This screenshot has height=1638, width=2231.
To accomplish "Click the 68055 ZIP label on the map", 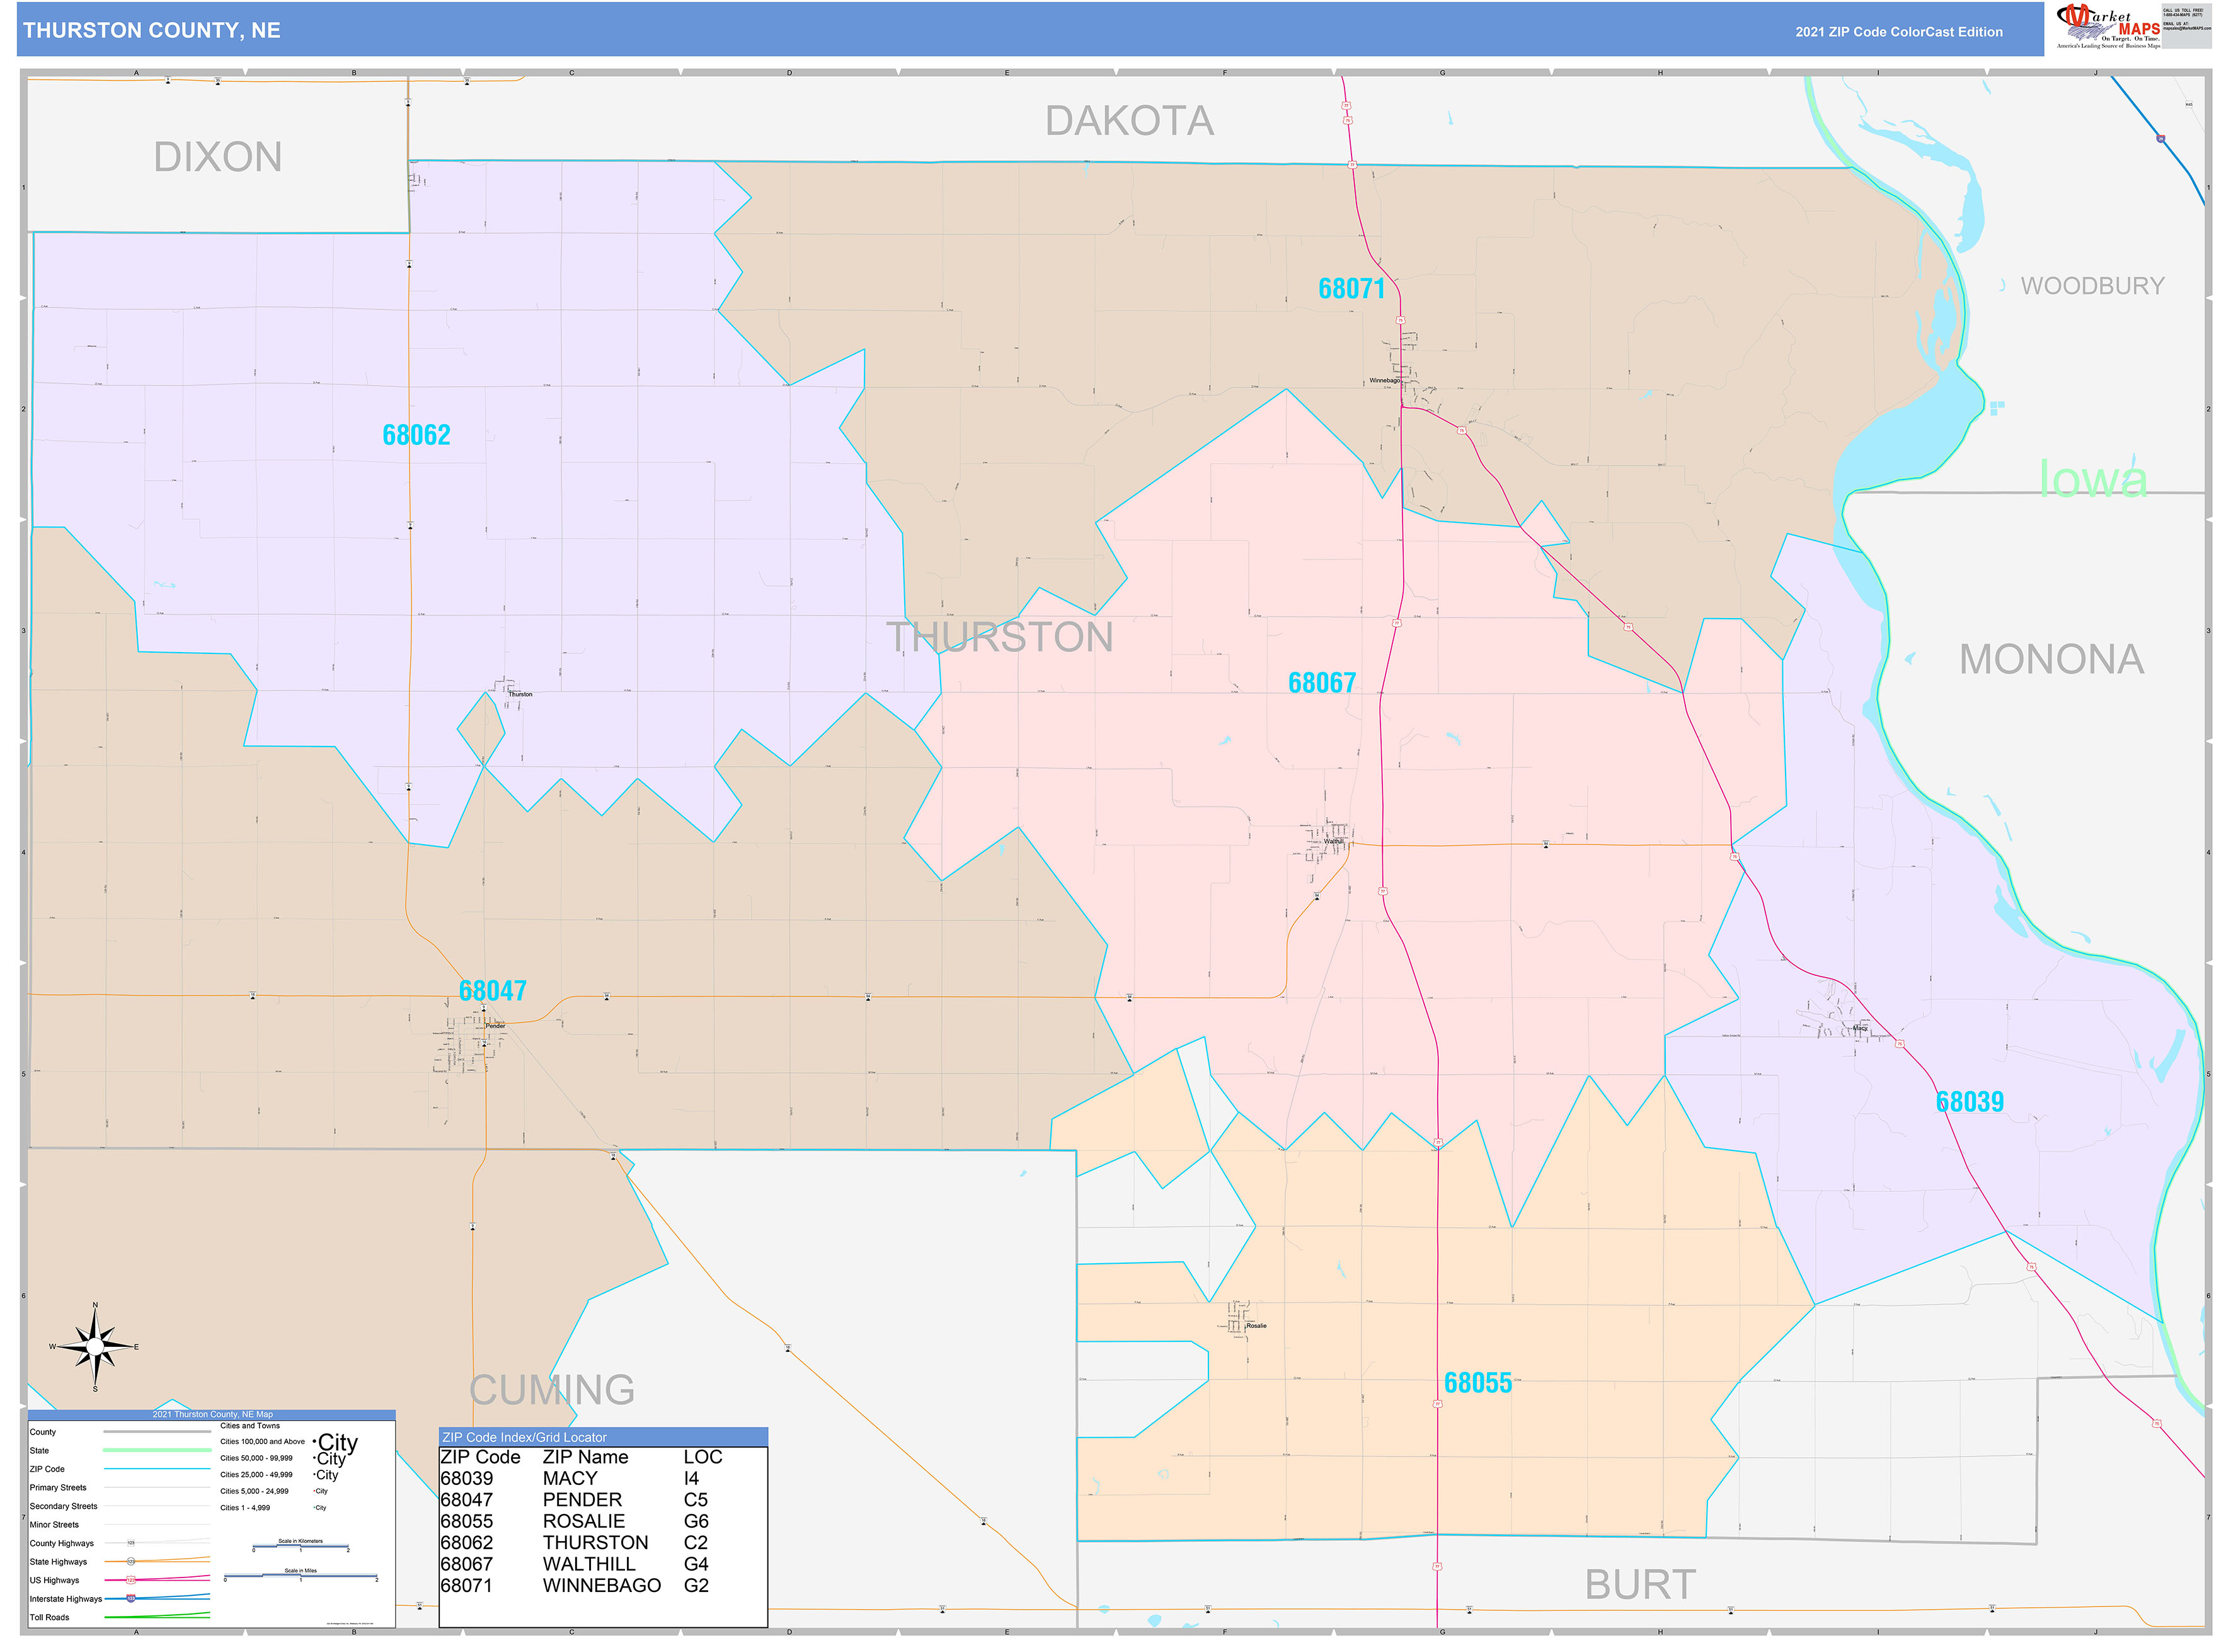I will pos(1479,1383).
